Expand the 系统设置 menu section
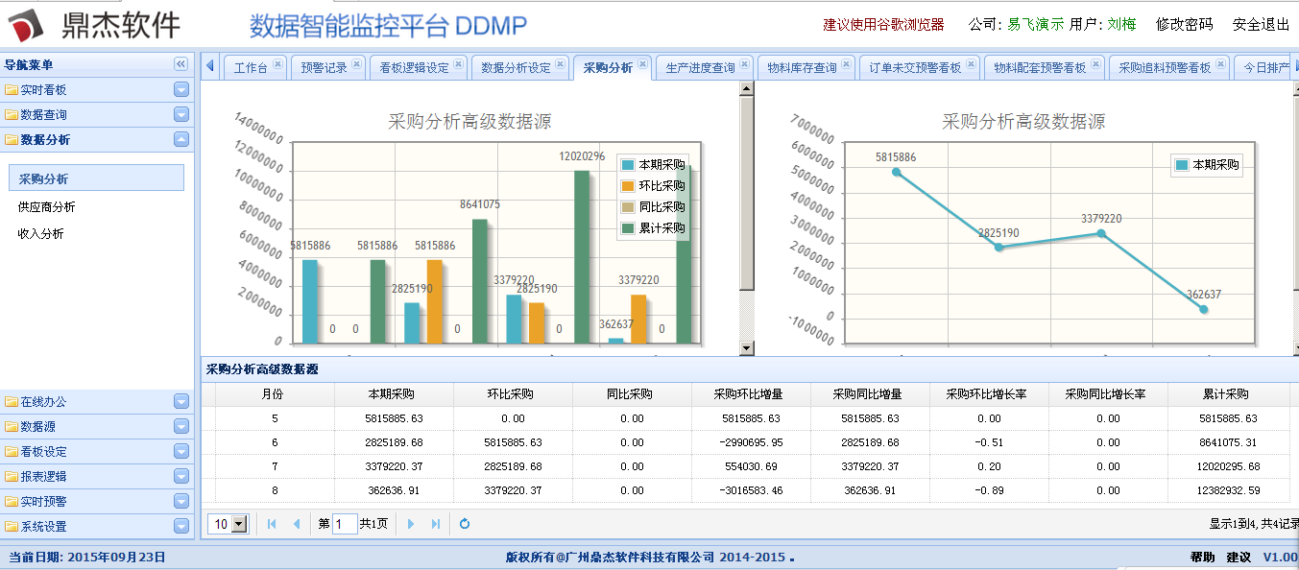Screen dimensions: 1299x570 181,527
